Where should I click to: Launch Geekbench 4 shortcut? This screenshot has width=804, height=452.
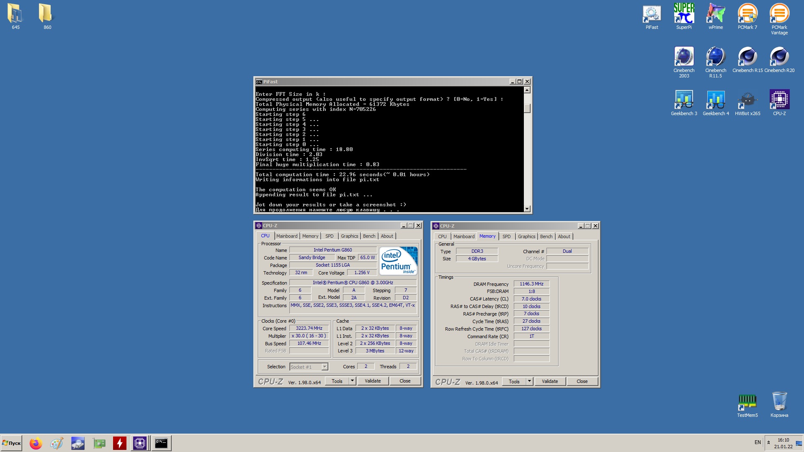click(716, 103)
